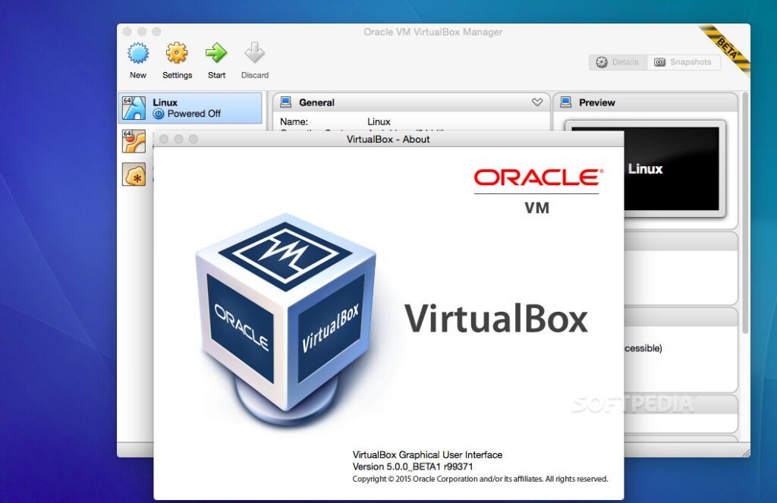The width and height of the screenshot is (777, 503).
Task: Click the New virtual machine icon
Action: click(137, 53)
